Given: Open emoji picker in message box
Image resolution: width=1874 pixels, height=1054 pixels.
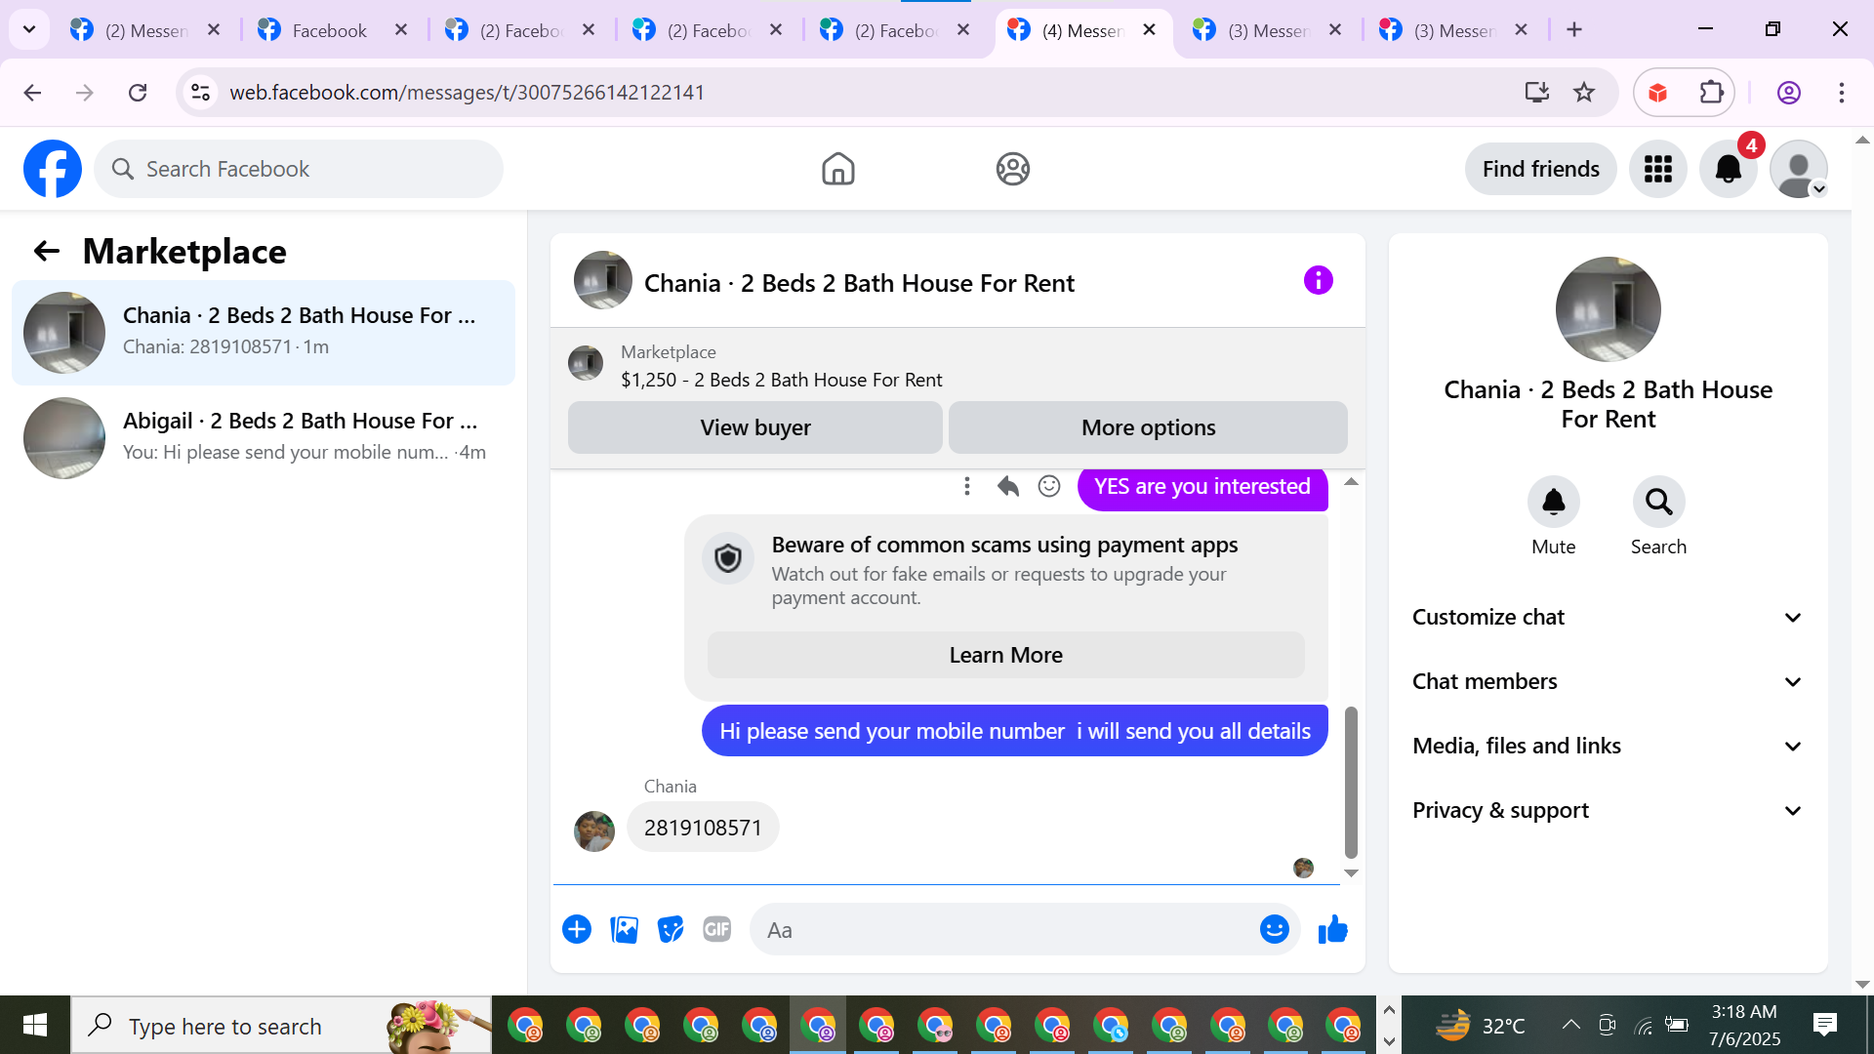Looking at the screenshot, I should (1274, 929).
